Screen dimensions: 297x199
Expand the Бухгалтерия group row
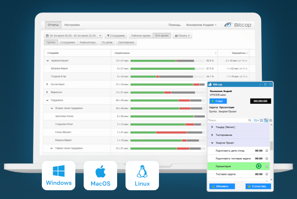[x=48, y=84]
